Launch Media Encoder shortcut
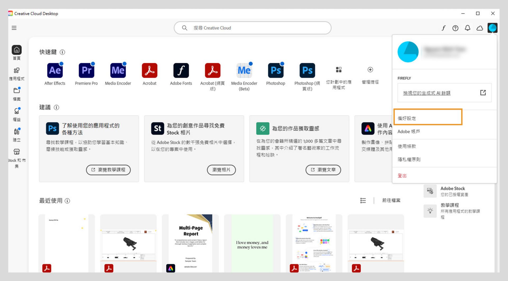 (118, 74)
